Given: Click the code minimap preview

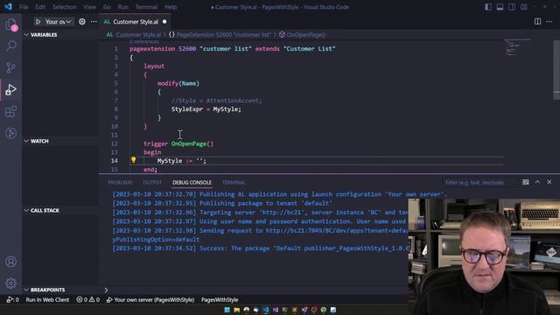Looking at the screenshot, I should pyautogui.click(x=518, y=47).
